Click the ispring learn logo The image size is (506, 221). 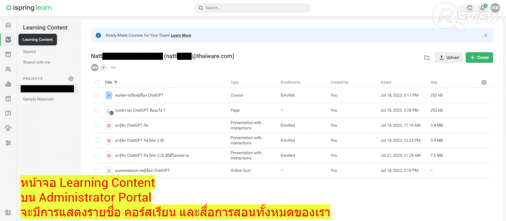click(x=28, y=8)
